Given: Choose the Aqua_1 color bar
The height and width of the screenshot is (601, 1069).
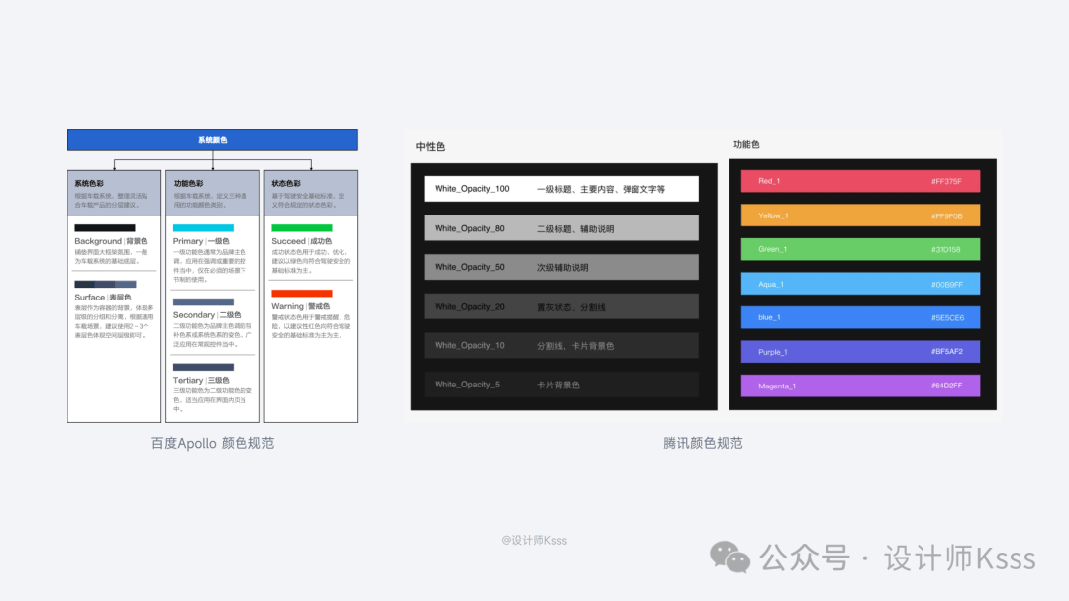Looking at the screenshot, I should tap(860, 284).
